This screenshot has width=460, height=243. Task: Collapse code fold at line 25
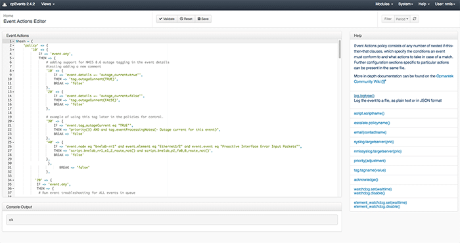(x=13, y=142)
